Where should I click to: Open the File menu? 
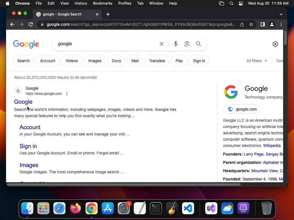39,3
